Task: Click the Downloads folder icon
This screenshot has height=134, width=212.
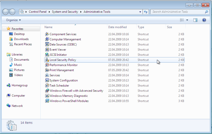Action: pyautogui.click(x=11, y=39)
